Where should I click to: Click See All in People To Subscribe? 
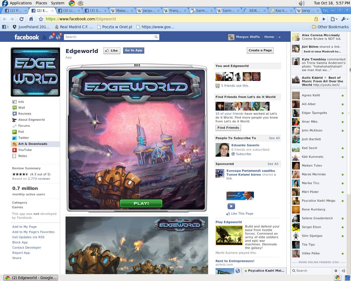pyautogui.click(x=274, y=138)
